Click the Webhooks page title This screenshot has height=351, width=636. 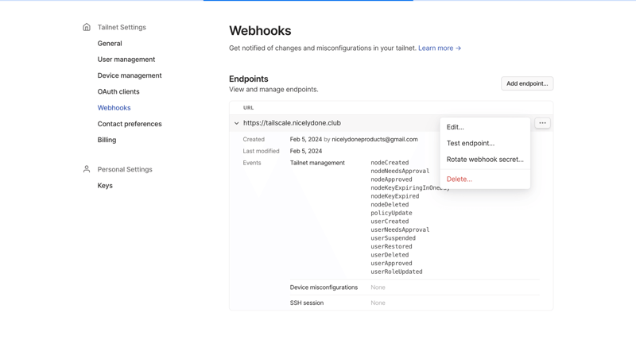[x=260, y=31]
